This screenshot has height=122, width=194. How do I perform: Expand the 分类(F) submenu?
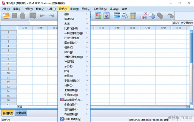pos(74,66)
